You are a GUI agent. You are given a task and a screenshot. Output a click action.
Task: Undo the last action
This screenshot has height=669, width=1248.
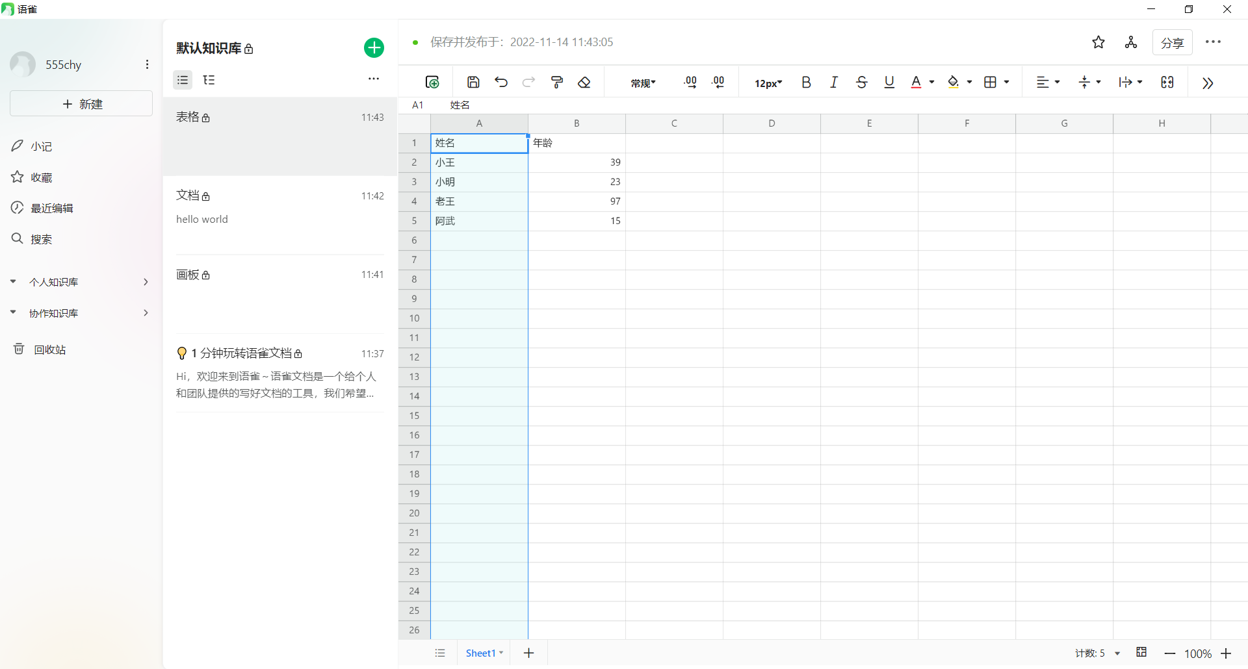tap(501, 82)
